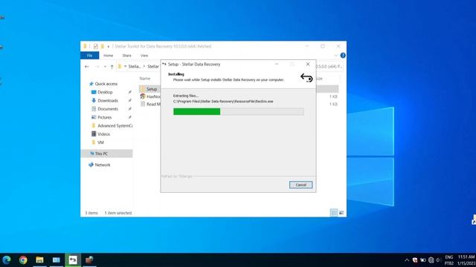This screenshot has width=476, height=267.
Task: Click the Properties icon in Explorer's title bar
Action: [96, 46]
